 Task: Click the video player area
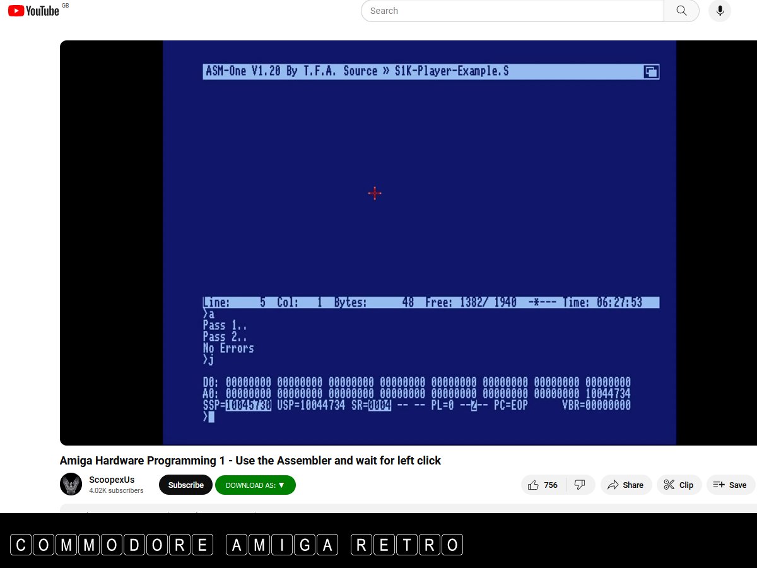tap(408, 243)
